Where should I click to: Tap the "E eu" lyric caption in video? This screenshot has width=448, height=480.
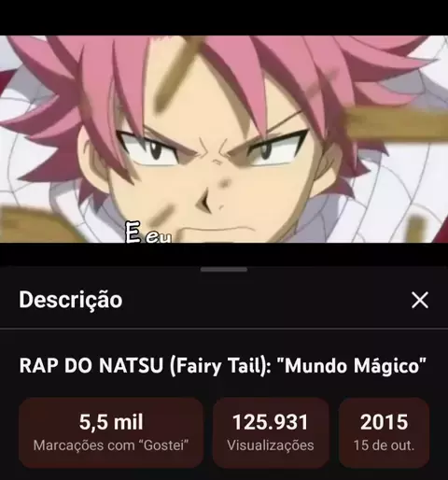[x=148, y=233]
